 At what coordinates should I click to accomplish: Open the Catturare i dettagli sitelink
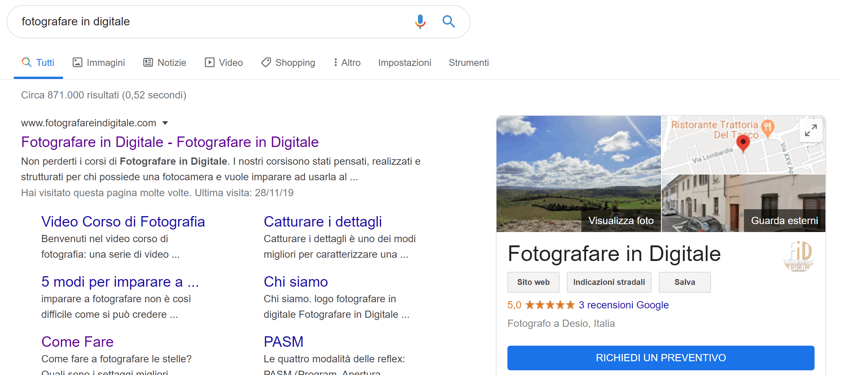point(323,222)
